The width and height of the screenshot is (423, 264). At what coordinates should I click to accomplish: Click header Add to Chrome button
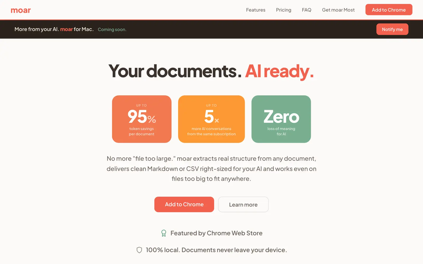[389, 10]
